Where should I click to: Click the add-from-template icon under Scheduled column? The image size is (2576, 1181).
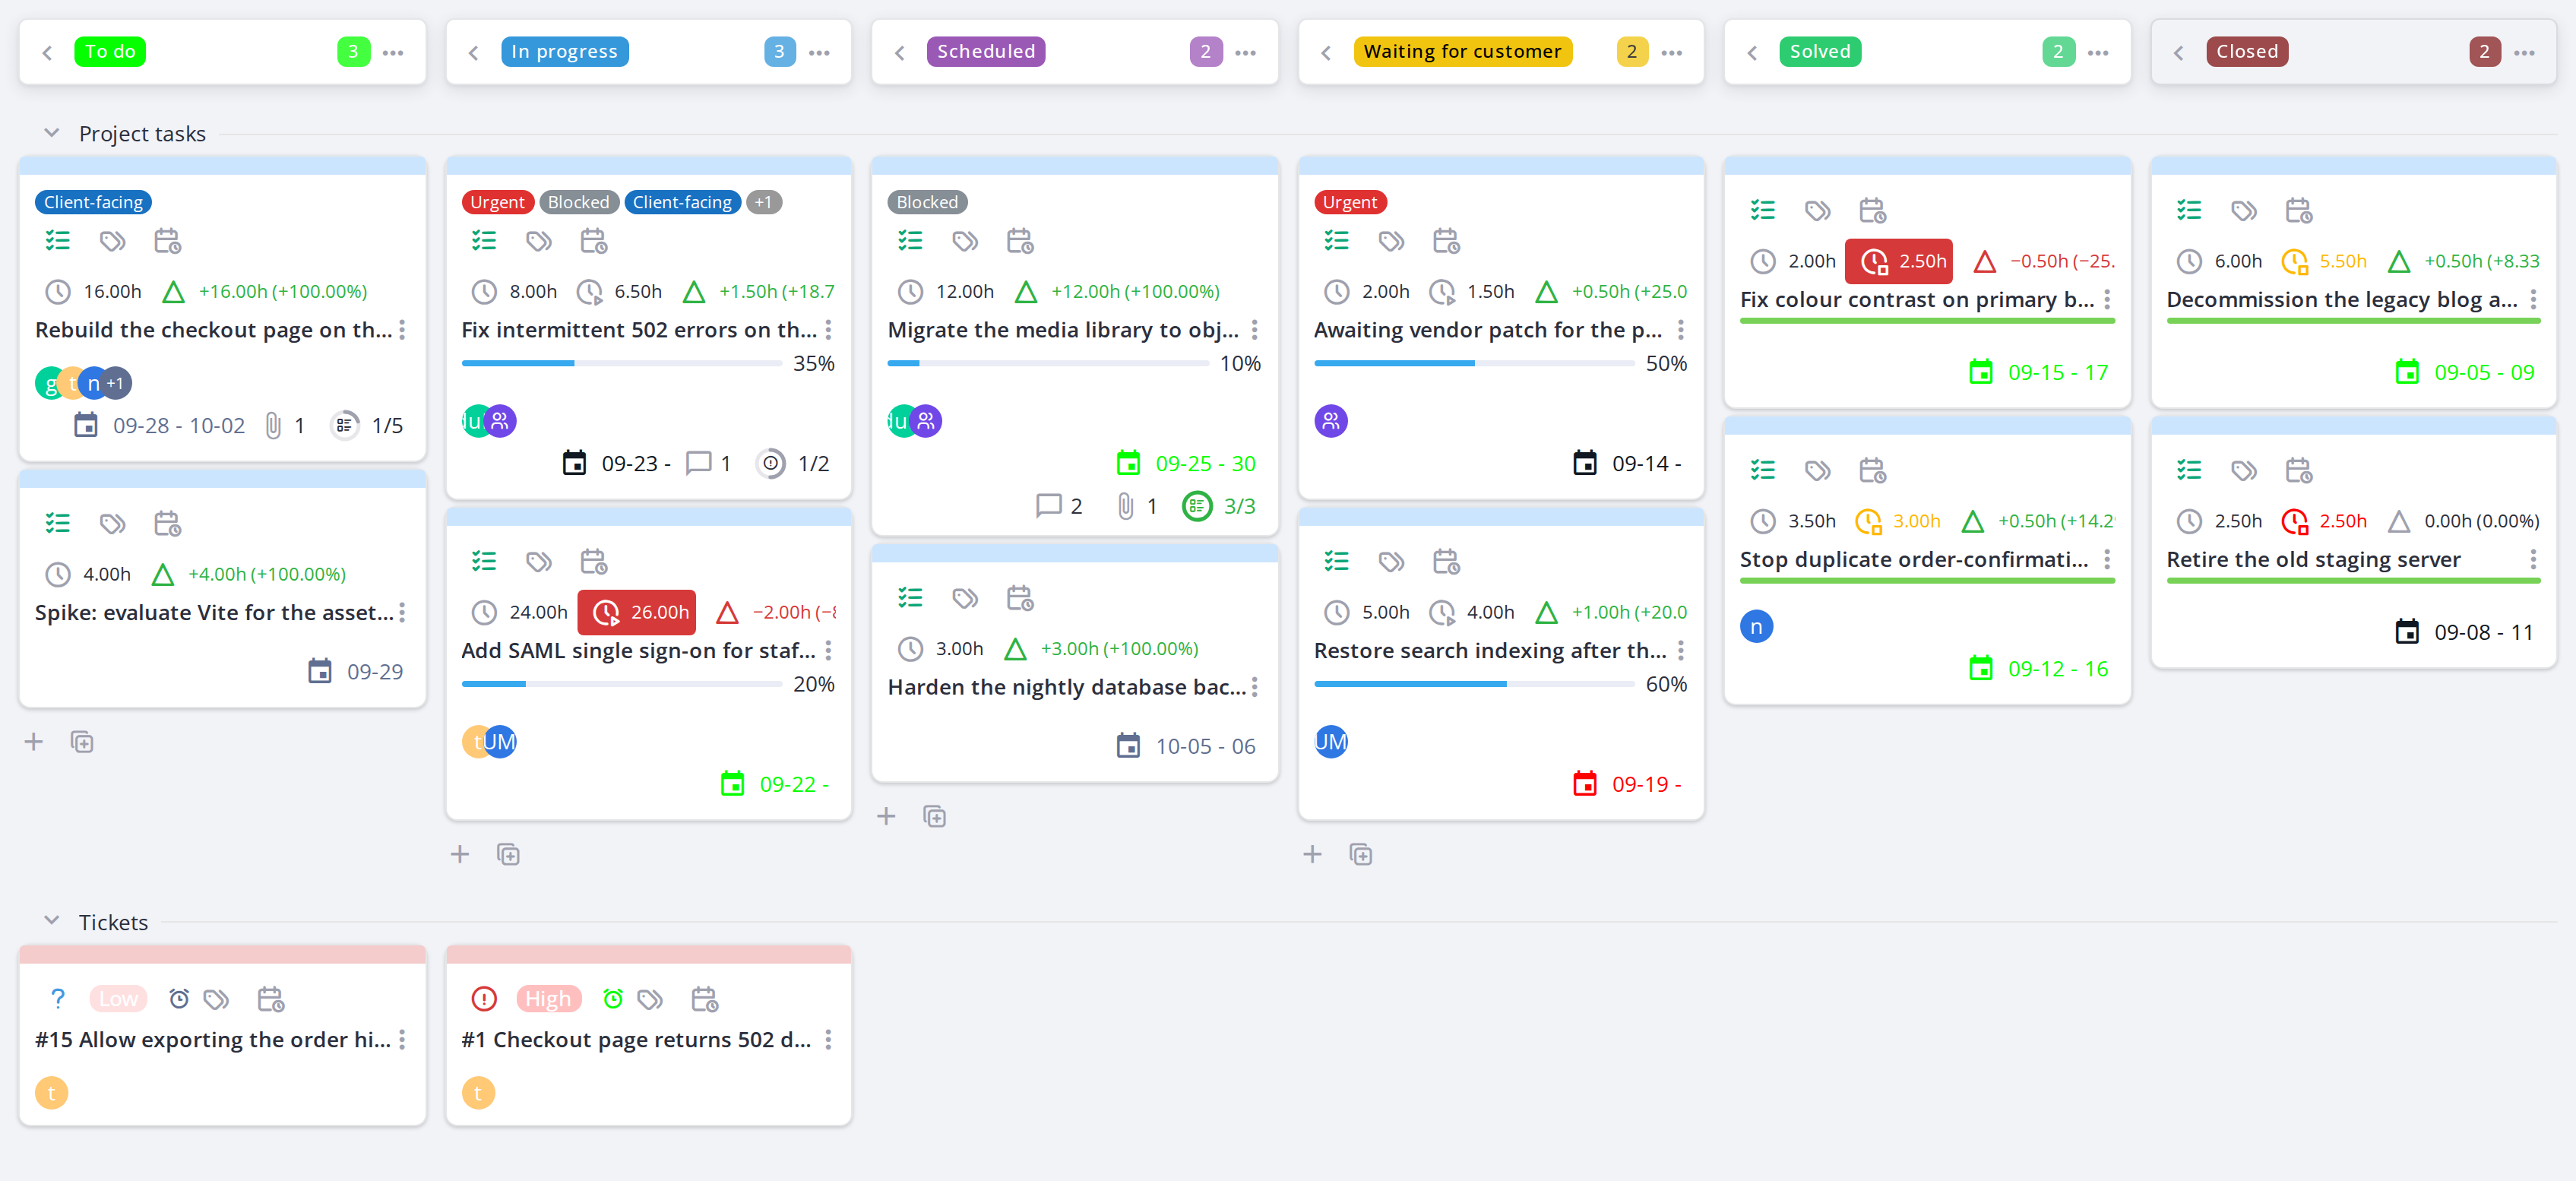pyautogui.click(x=934, y=816)
